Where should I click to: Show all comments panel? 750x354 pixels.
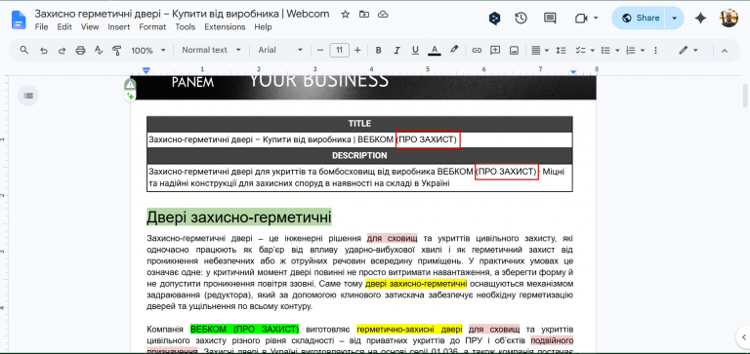point(550,19)
